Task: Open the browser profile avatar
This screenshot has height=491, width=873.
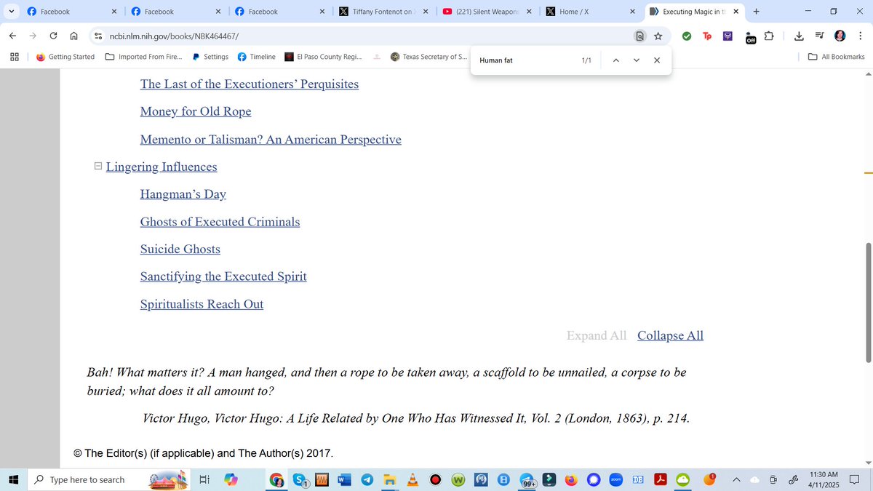Action: pyautogui.click(x=840, y=35)
